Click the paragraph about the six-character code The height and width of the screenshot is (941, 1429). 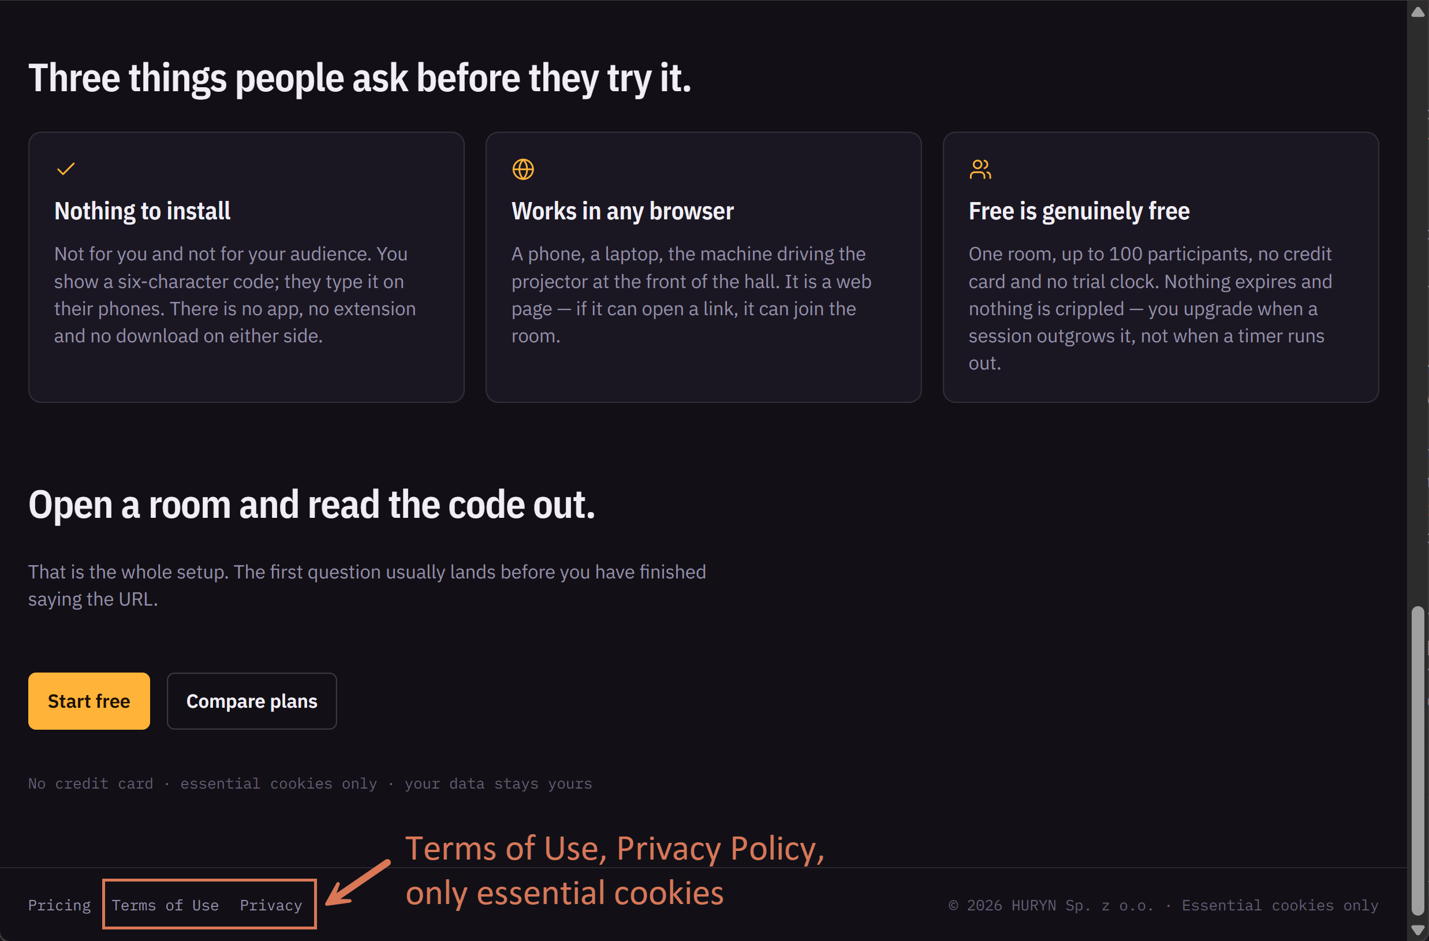pos(235,295)
